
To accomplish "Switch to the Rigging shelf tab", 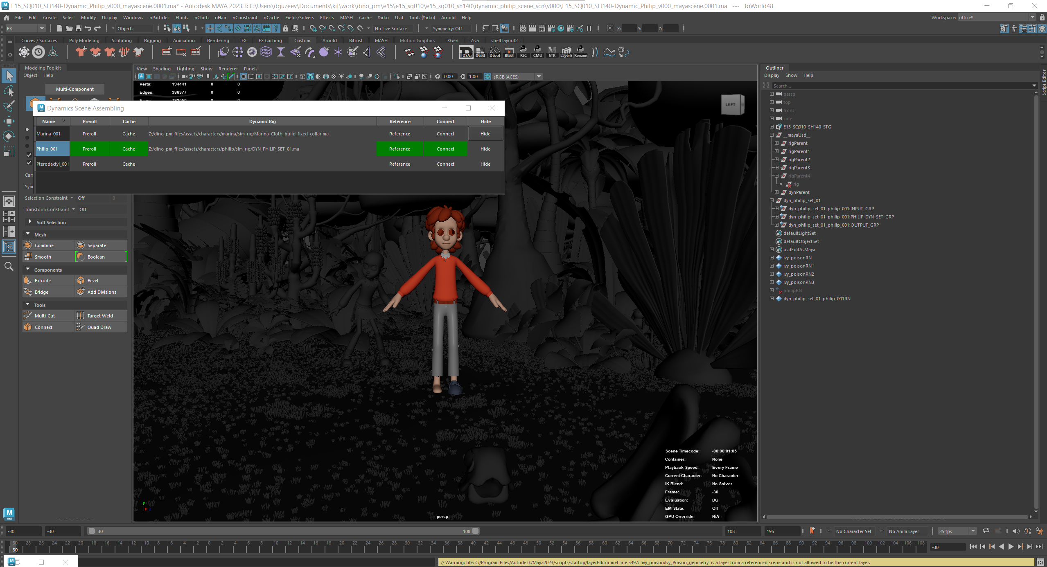I will 152,40.
